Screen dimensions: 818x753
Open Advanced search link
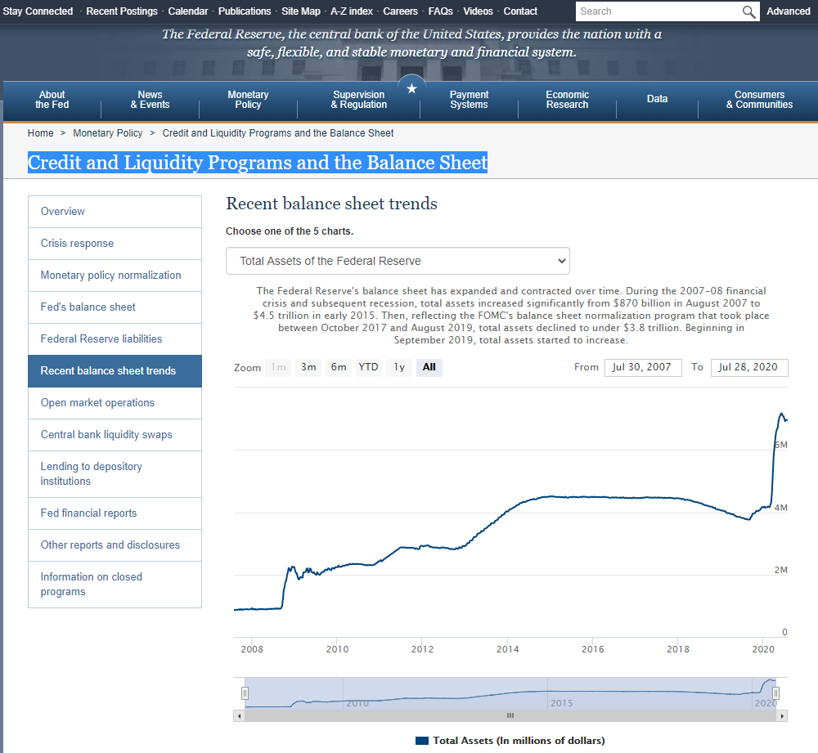789,11
